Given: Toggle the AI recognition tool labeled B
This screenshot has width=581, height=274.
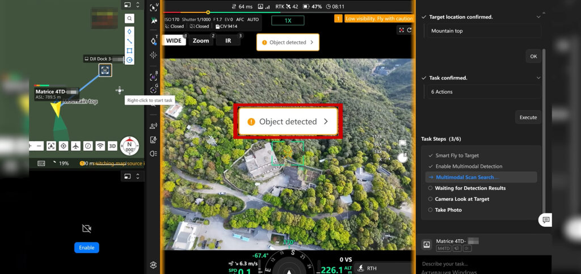Looking at the screenshot, I should click(x=153, y=77).
